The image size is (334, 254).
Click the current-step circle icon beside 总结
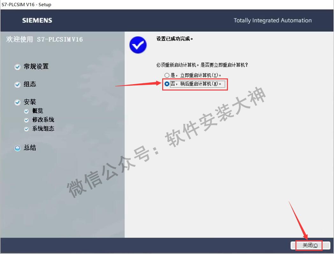[x=17, y=148]
